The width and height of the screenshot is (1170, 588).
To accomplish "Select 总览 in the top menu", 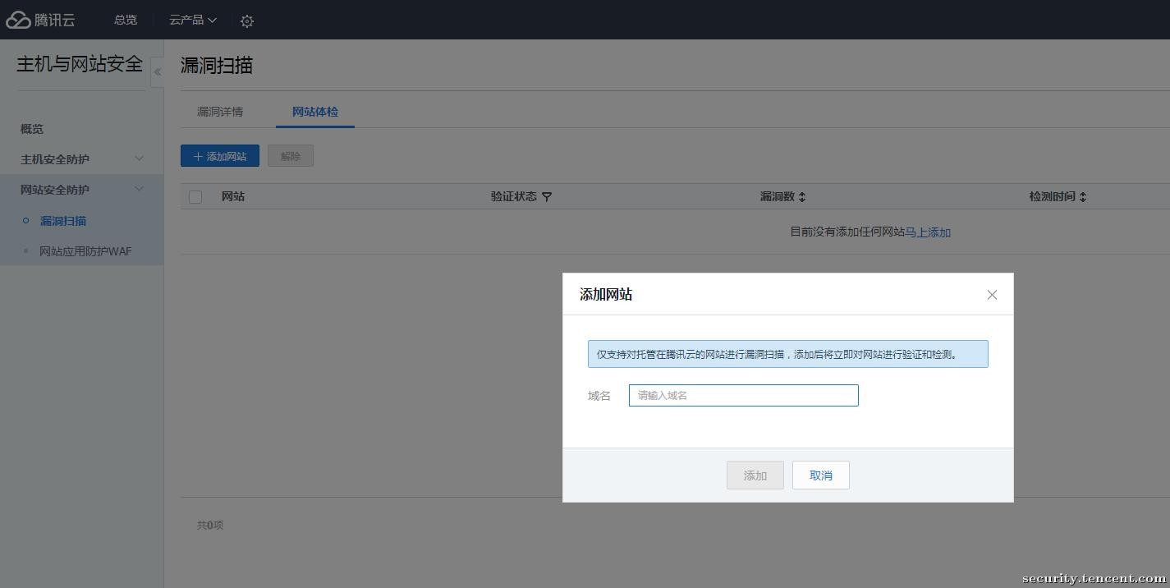I will pos(125,21).
